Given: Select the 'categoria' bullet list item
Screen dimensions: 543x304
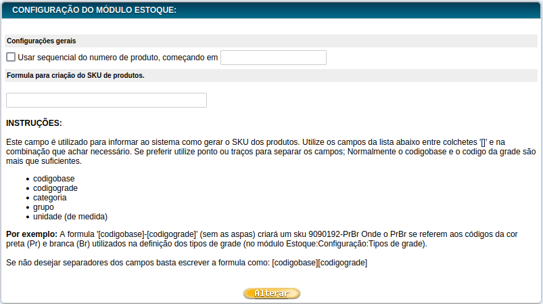Looking at the screenshot, I should [x=50, y=198].
